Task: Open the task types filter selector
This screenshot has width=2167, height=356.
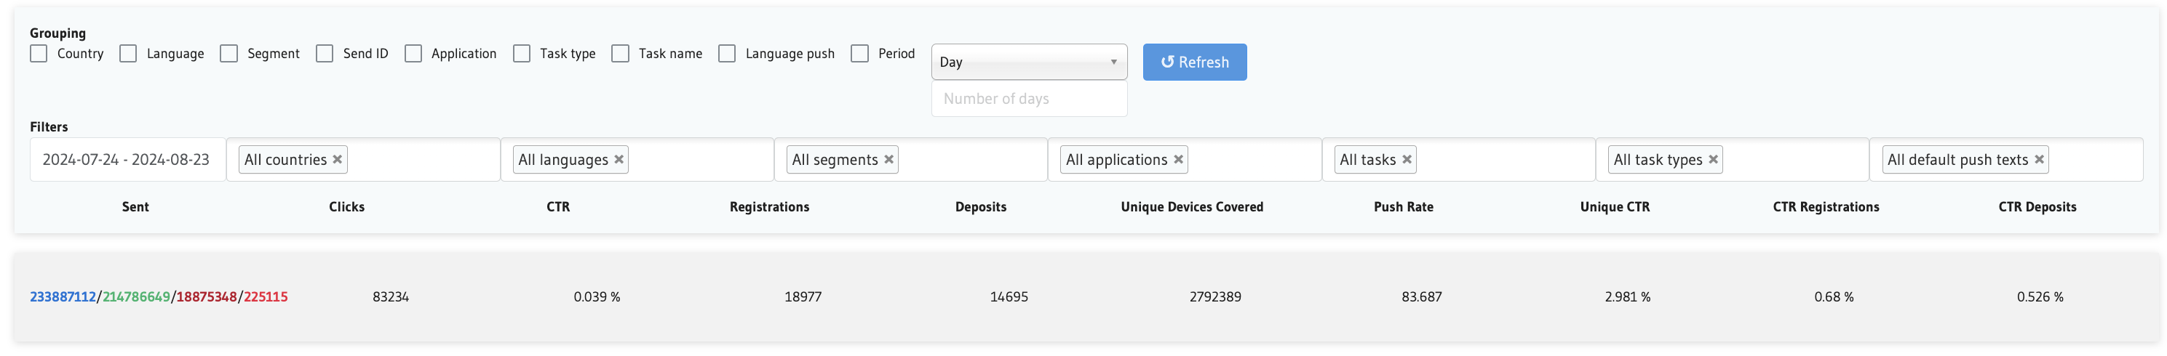Action: coord(1732,160)
